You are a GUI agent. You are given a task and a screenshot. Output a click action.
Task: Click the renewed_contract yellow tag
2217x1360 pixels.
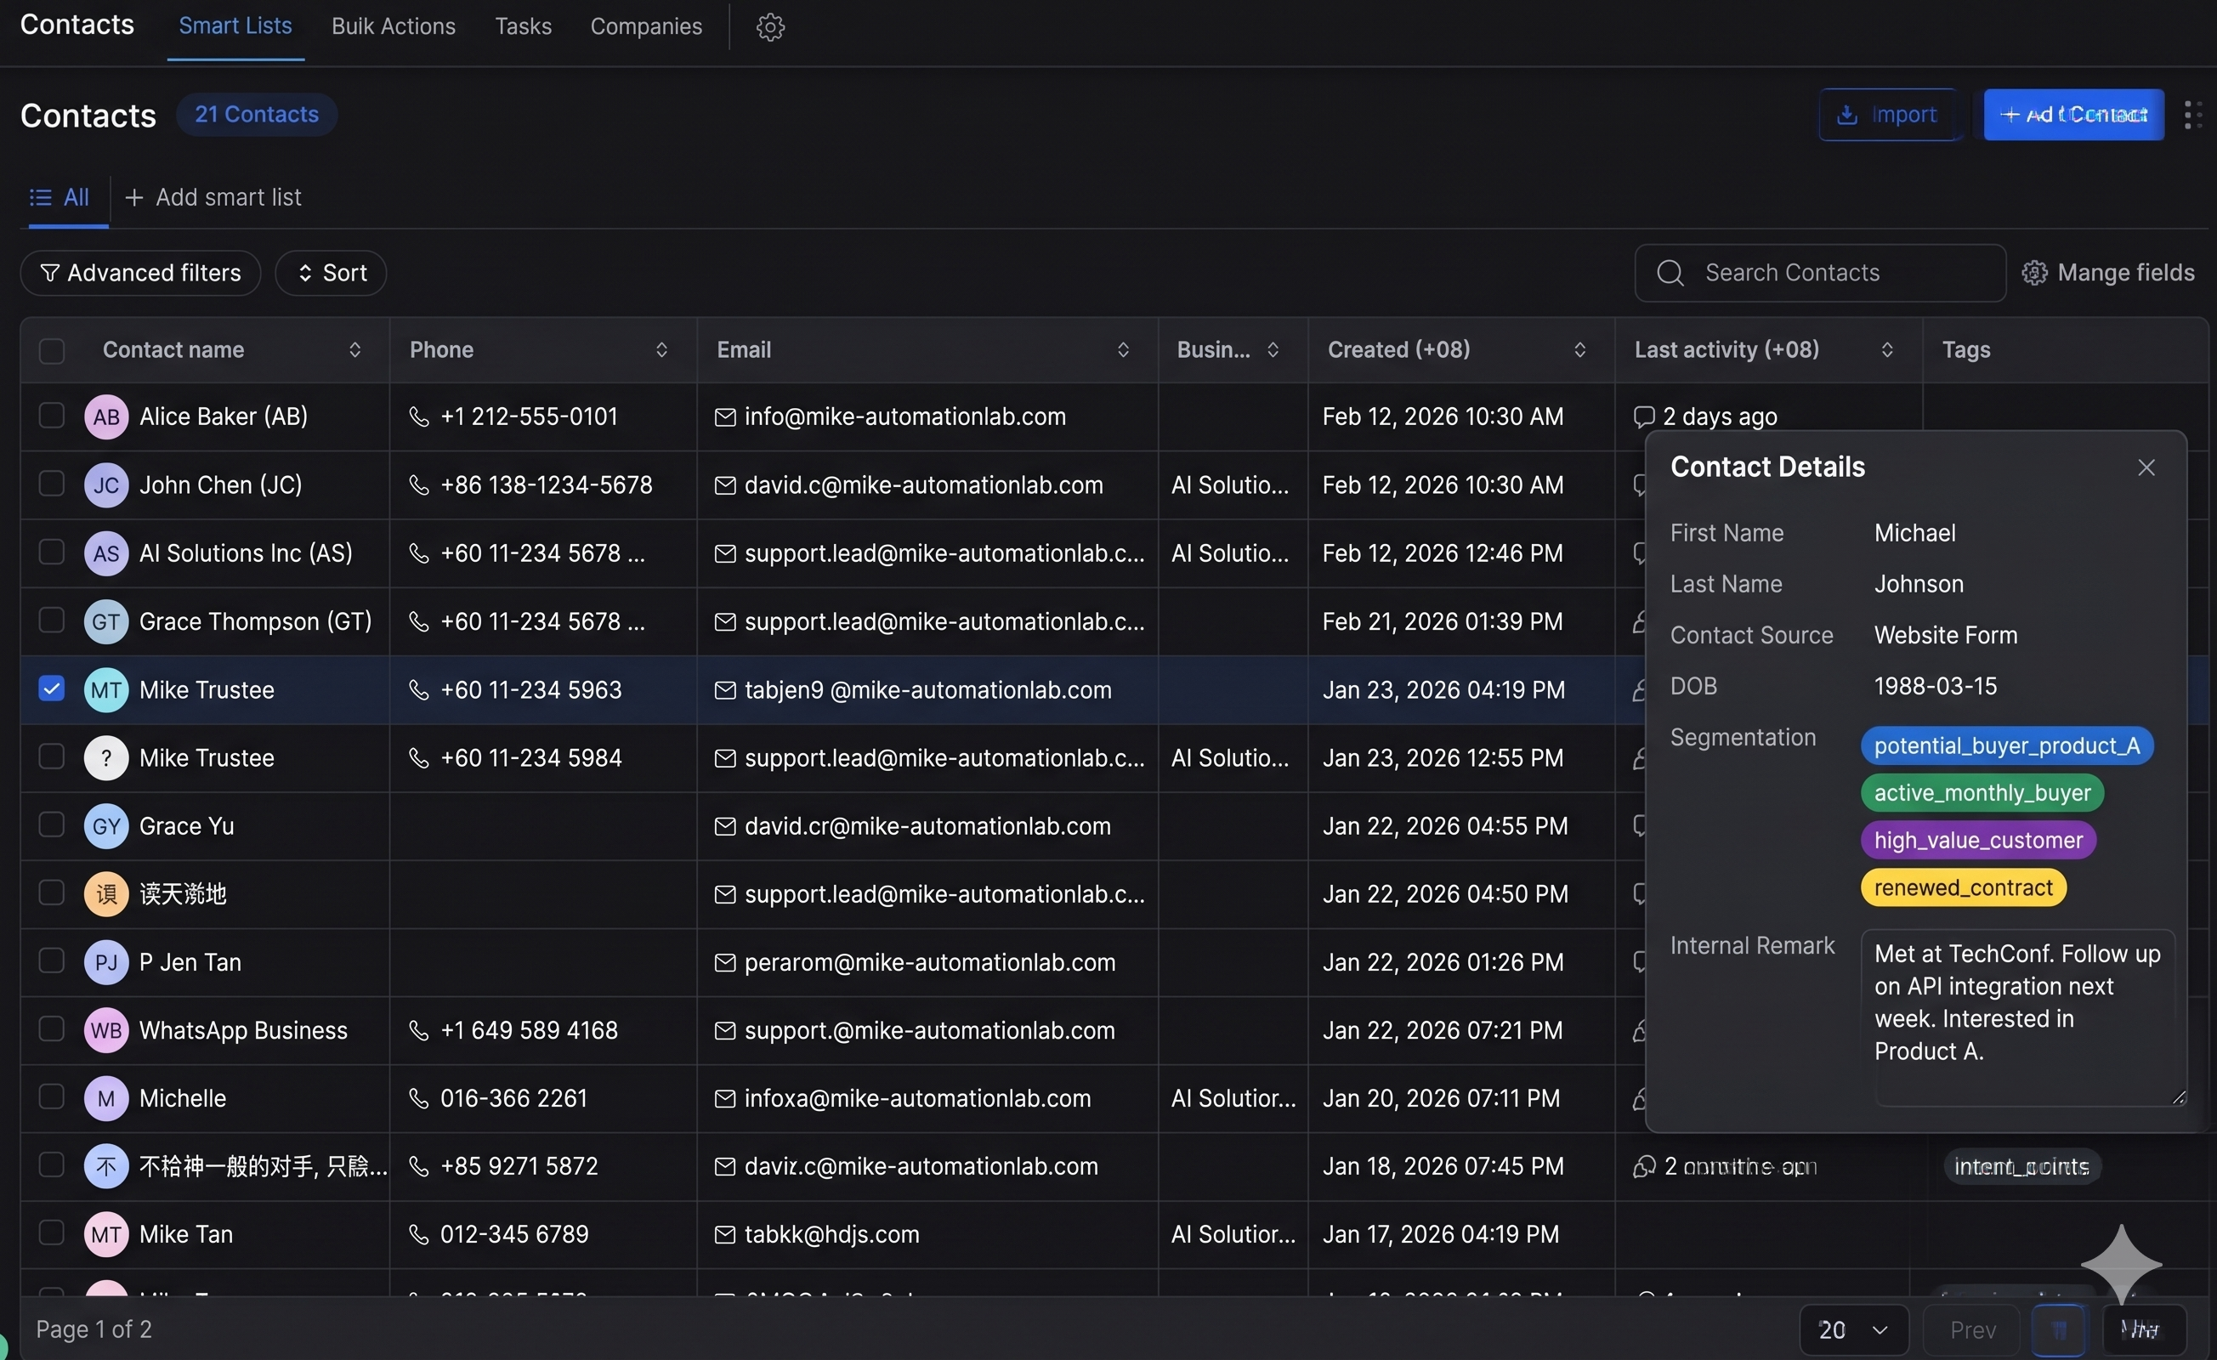1964,887
